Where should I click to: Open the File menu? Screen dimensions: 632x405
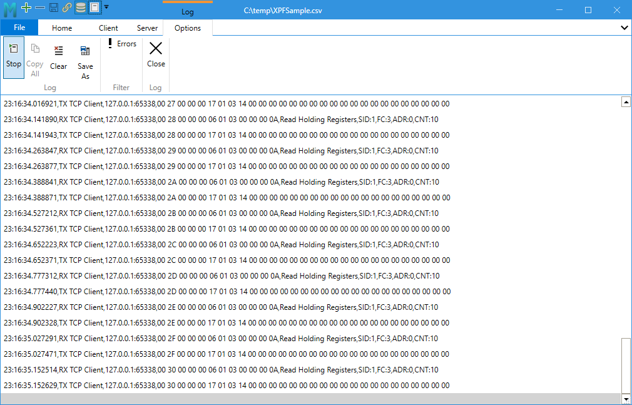pos(19,28)
